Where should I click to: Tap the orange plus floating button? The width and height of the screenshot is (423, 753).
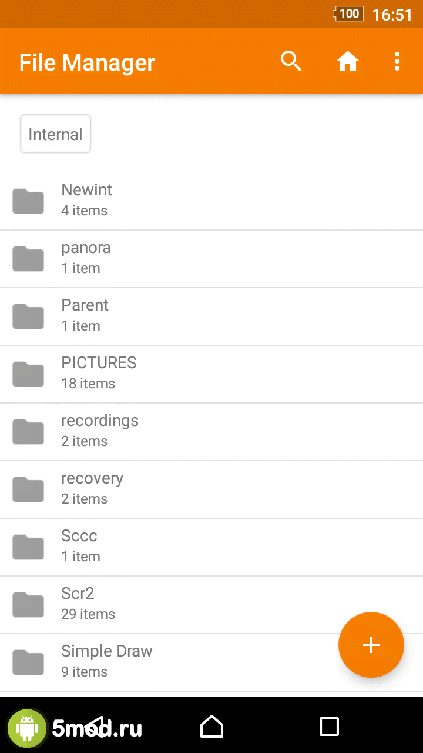pos(371,645)
